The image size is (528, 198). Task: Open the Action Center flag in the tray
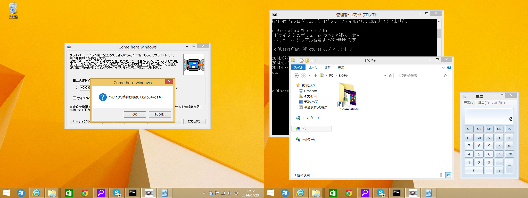tap(217, 193)
